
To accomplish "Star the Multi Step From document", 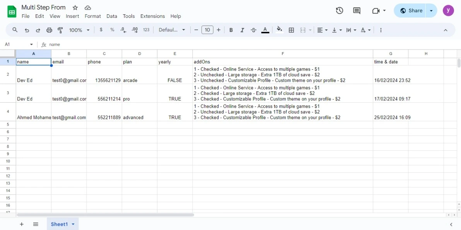I will point(75,8).
